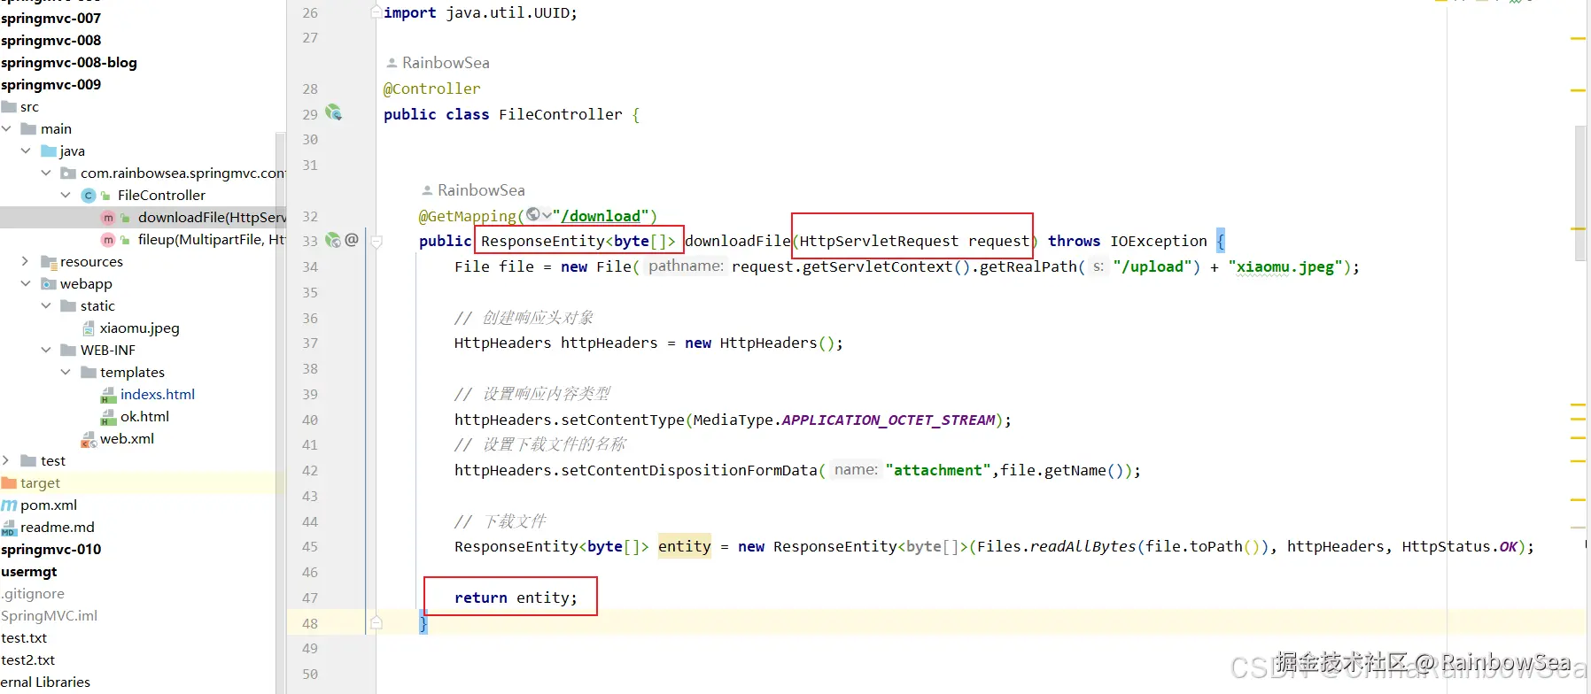Click the Spring request mapping gutter icon on line 33
Screen dimensions: 1591x694
pyautogui.click(x=333, y=240)
